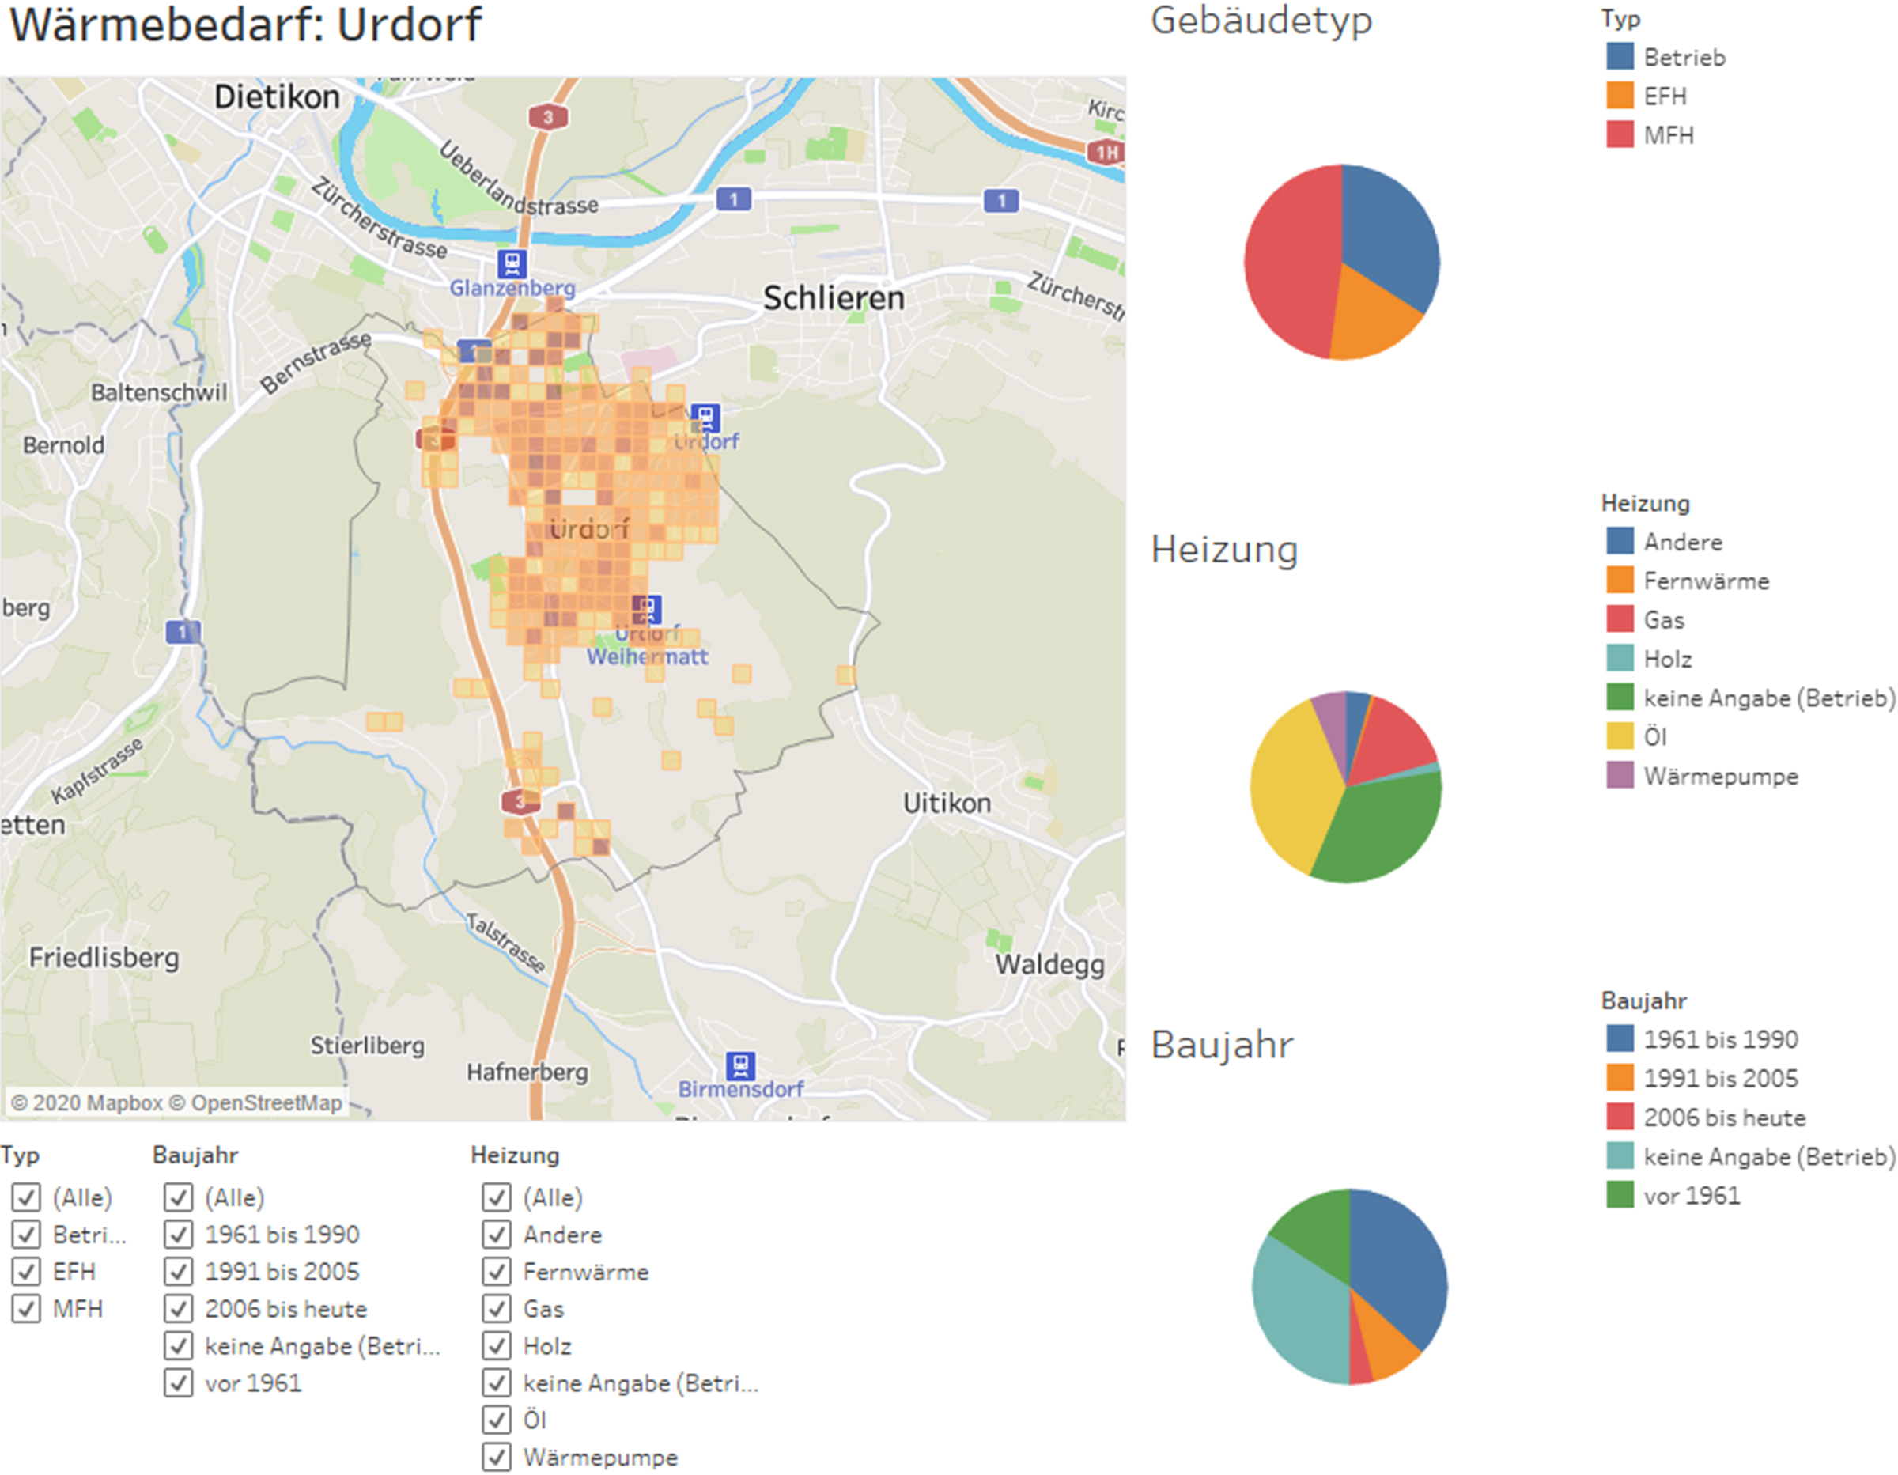
Task: Click the OpenStreetMap attribution link
Action: 255,1103
